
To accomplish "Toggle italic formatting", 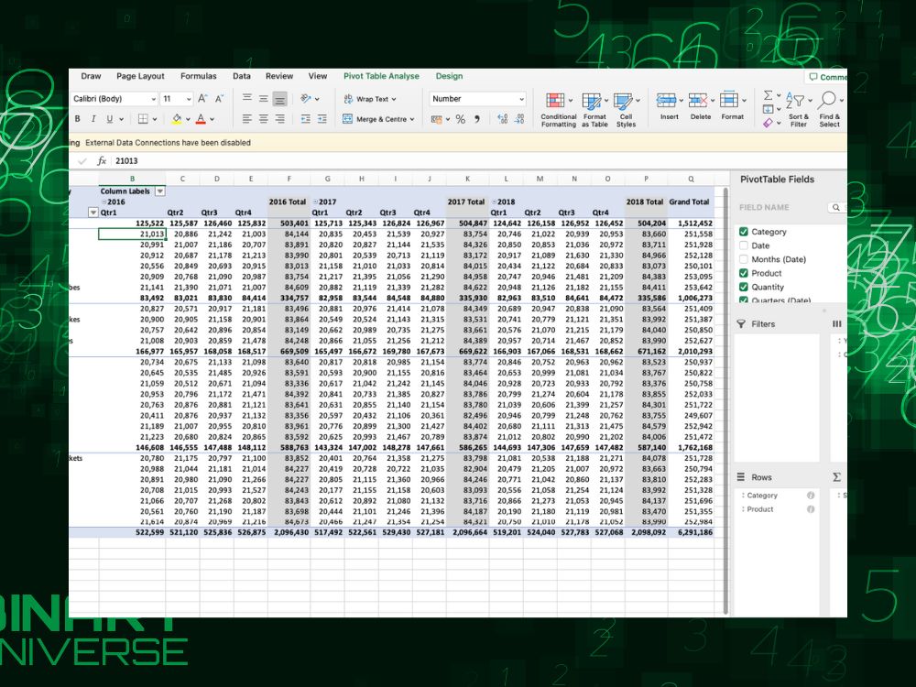I will pos(93,118).
